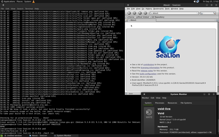Click the status bar icon beside Done

[126, 94]
